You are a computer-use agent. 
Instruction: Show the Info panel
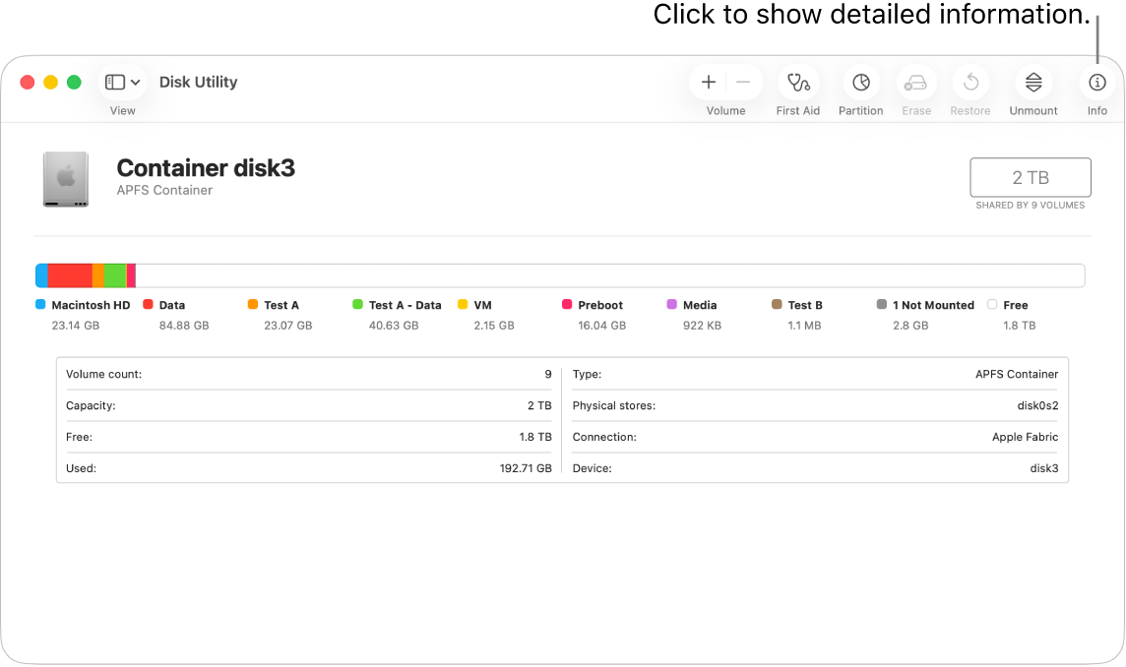click(1096, 83)
